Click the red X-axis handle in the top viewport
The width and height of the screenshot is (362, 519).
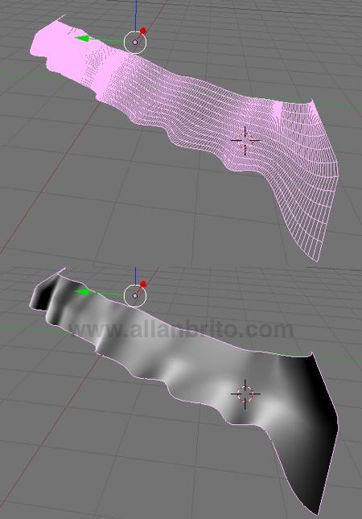pos(143,31)
